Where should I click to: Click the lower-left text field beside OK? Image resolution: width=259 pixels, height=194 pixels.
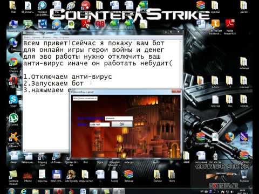pyautogui.click(x=99, y=124)
